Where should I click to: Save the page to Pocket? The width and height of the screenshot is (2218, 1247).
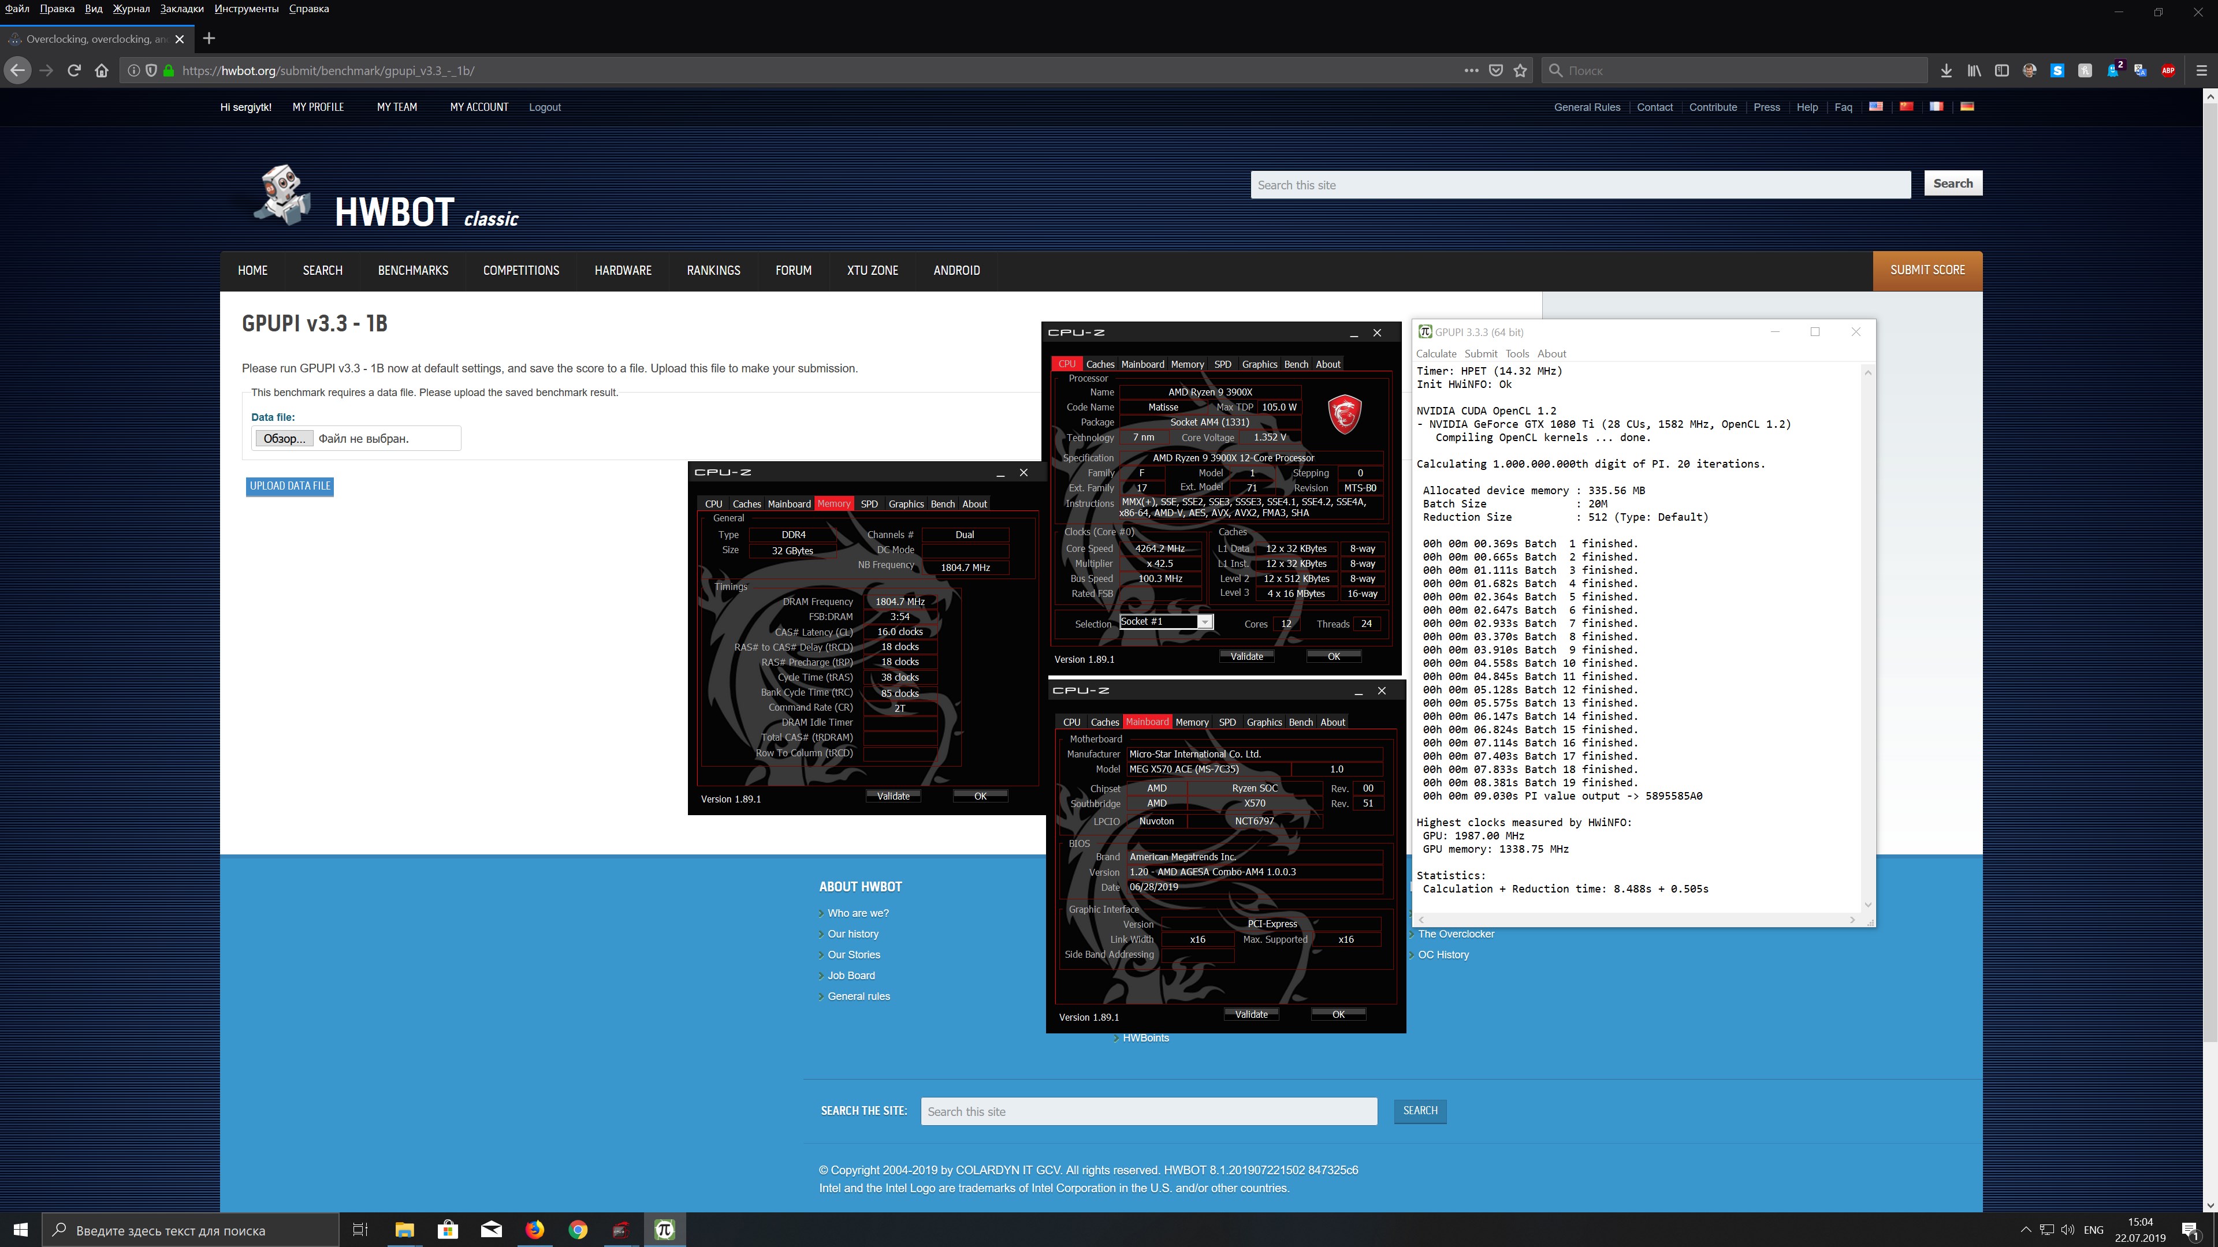coord(1497,70)
